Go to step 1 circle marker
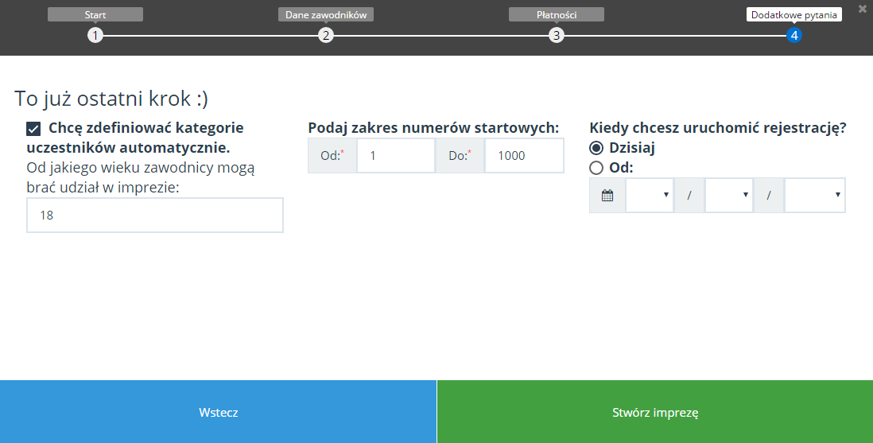 coord(95,35)
